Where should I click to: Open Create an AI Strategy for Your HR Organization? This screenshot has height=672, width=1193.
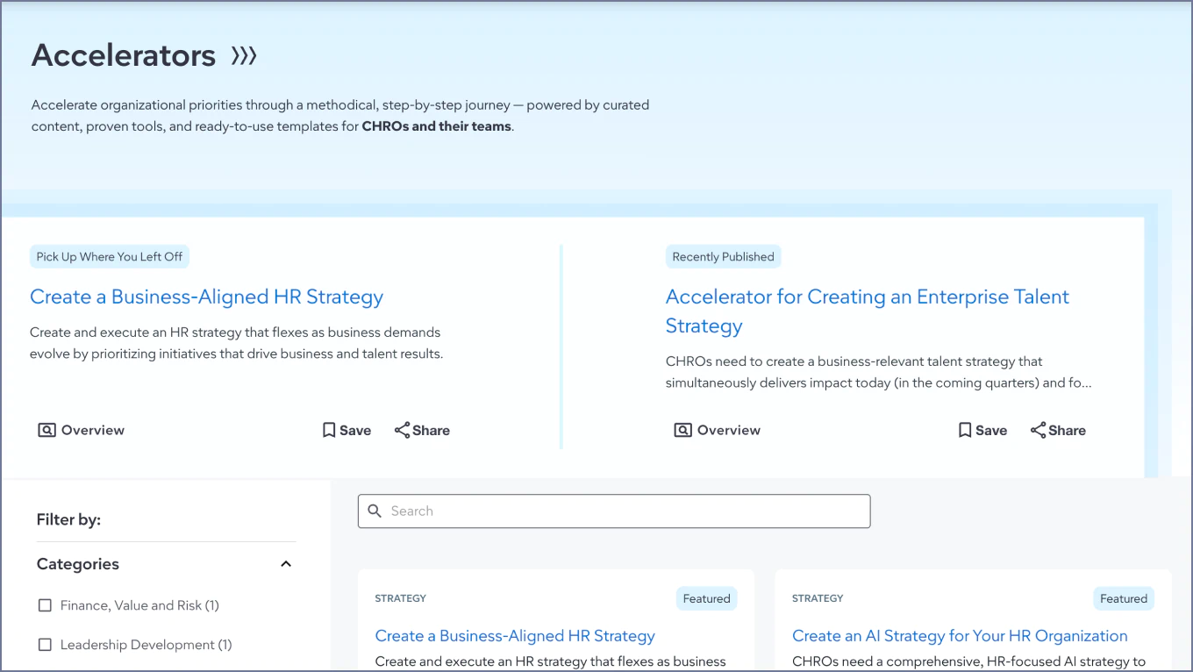[x=960, y=636]
